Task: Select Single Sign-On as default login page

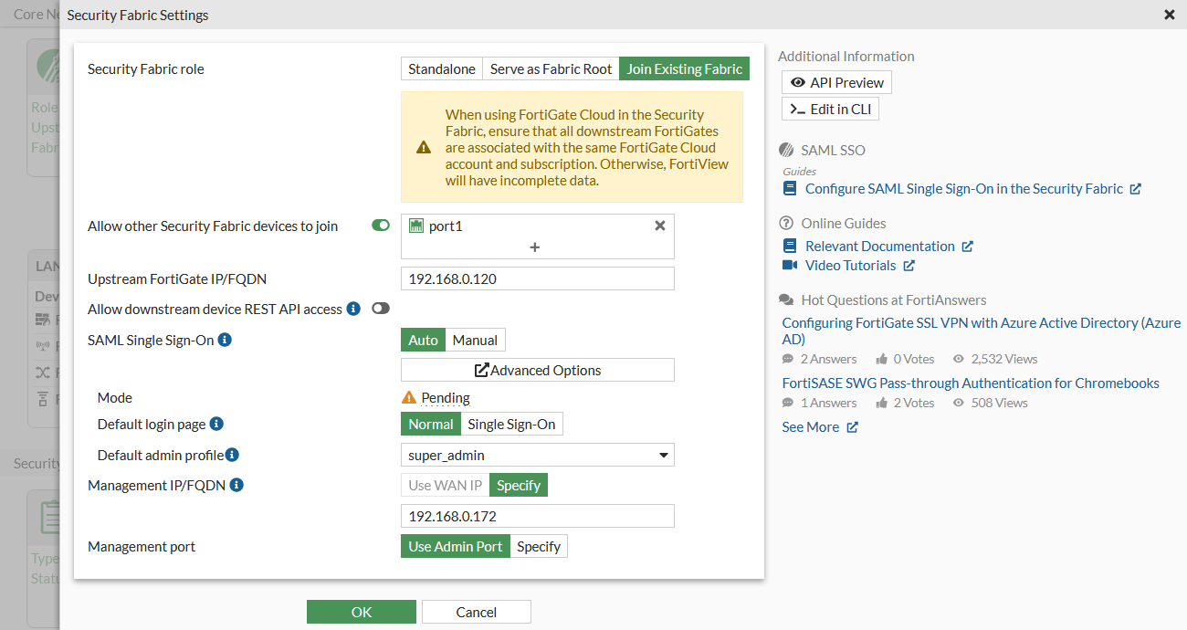Action: [x=511, y=425]
